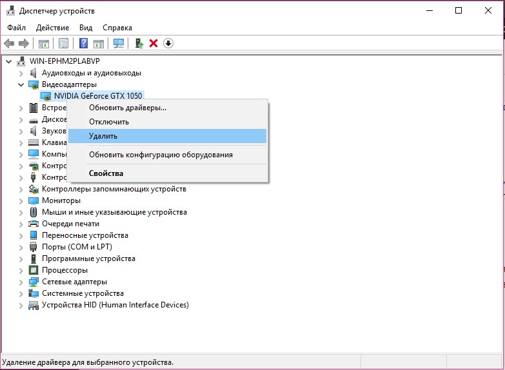The width and height of the screenshot is (505, 370).
Task: Click the display adapter icon beside Видеоадаптеры
Action: (34, 84)
